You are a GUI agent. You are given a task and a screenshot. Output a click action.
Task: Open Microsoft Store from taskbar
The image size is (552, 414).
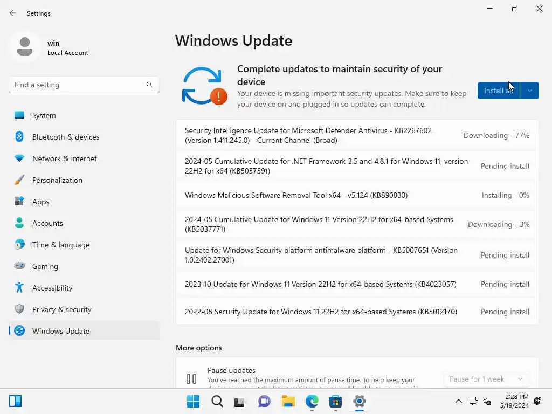tap(335, 401)
